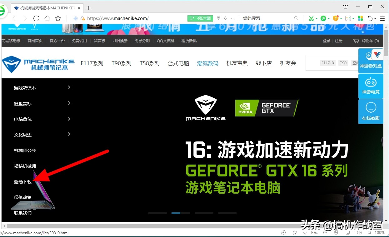Open the dropdown next to the translate icon
The height and width of the screenshot is (237, 389).
pyautogui.click(x=329, y=18)
